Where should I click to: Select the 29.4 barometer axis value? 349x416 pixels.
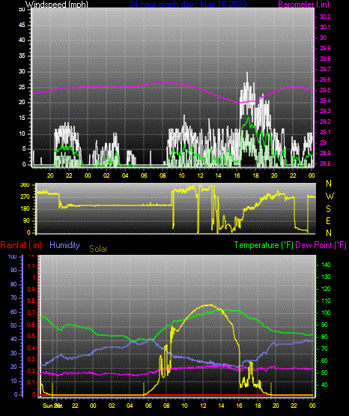[x=325, y=100]
